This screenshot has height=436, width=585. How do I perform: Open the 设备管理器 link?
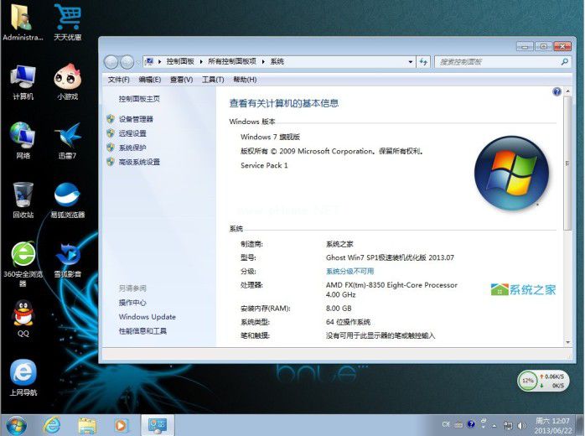136,119
